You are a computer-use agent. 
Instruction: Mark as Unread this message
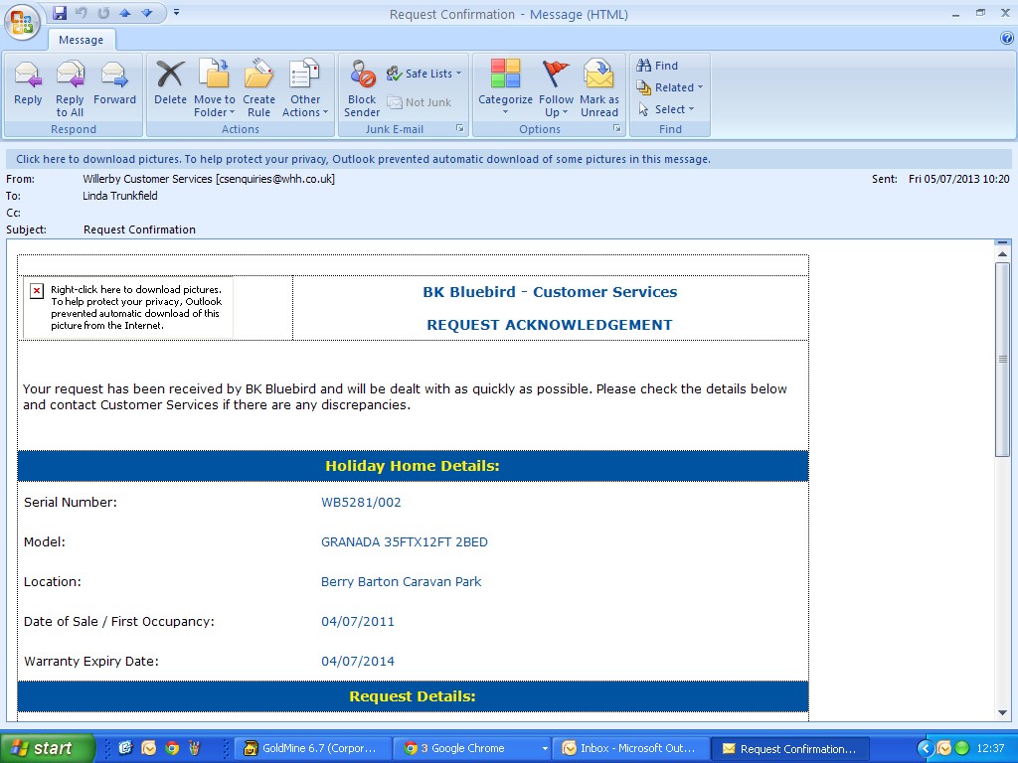599,87
